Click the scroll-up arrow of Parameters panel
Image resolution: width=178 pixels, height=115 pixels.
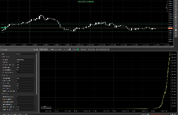[36, 53]
